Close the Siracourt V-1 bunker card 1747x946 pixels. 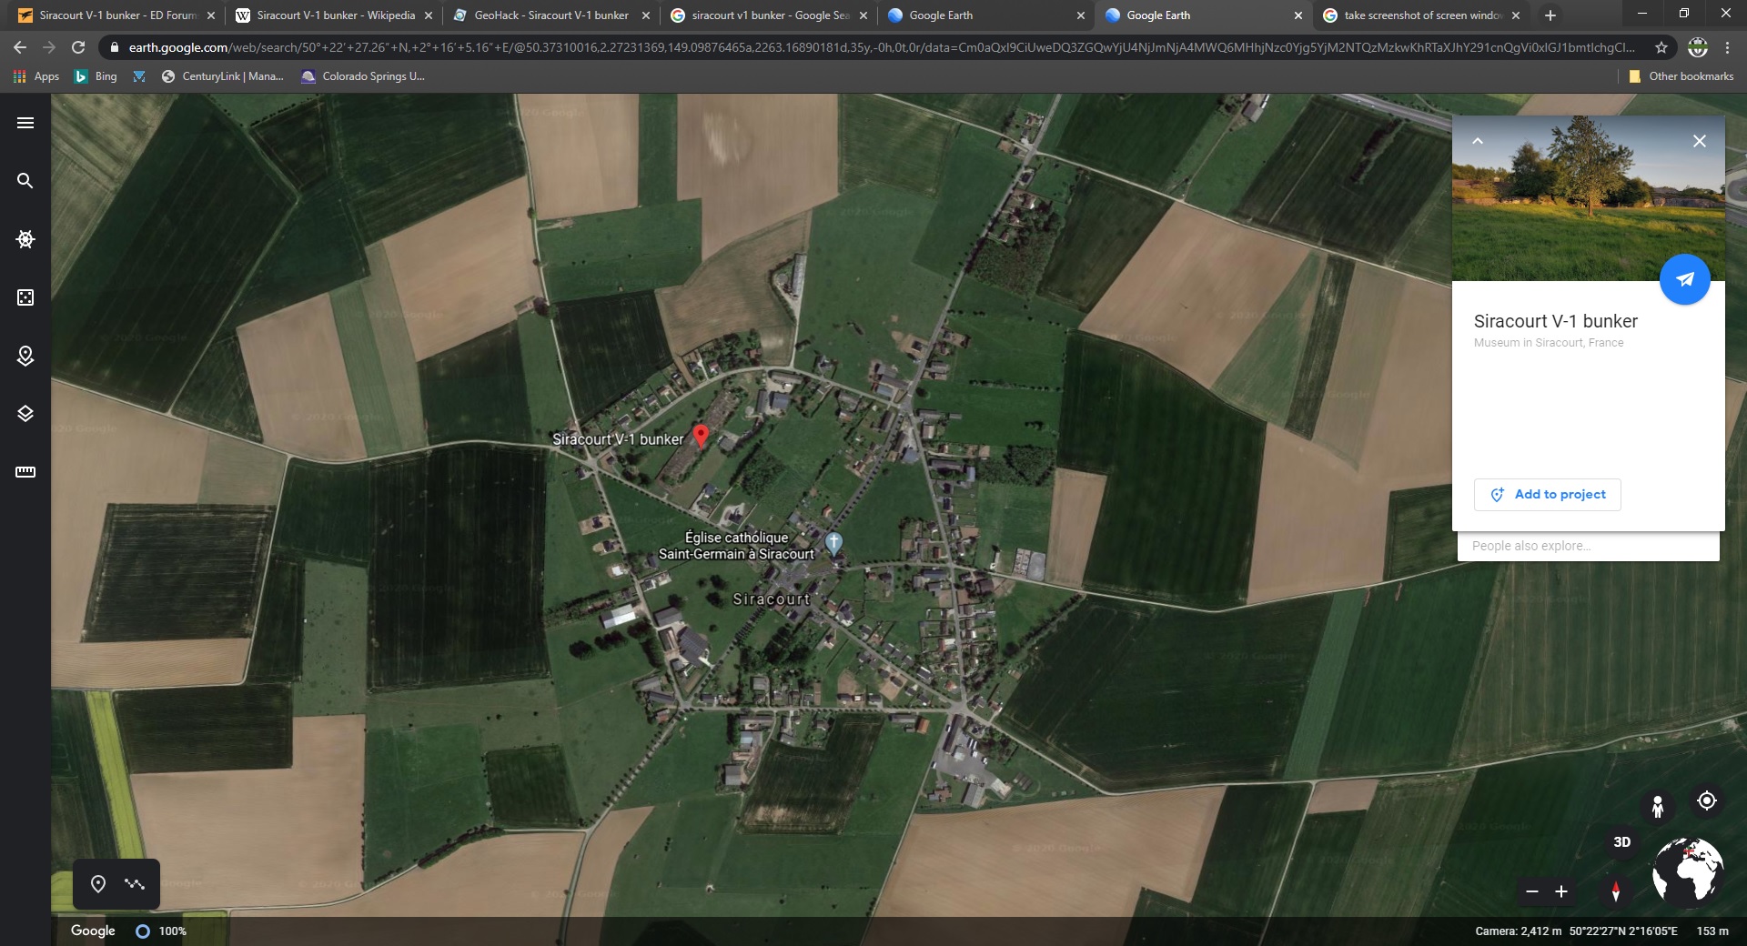[1699, 141]
